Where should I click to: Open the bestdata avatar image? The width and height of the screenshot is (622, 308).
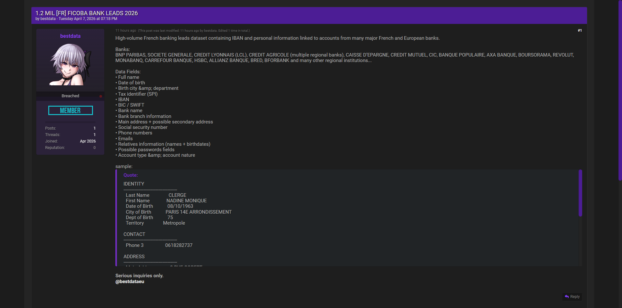(70, 64)
